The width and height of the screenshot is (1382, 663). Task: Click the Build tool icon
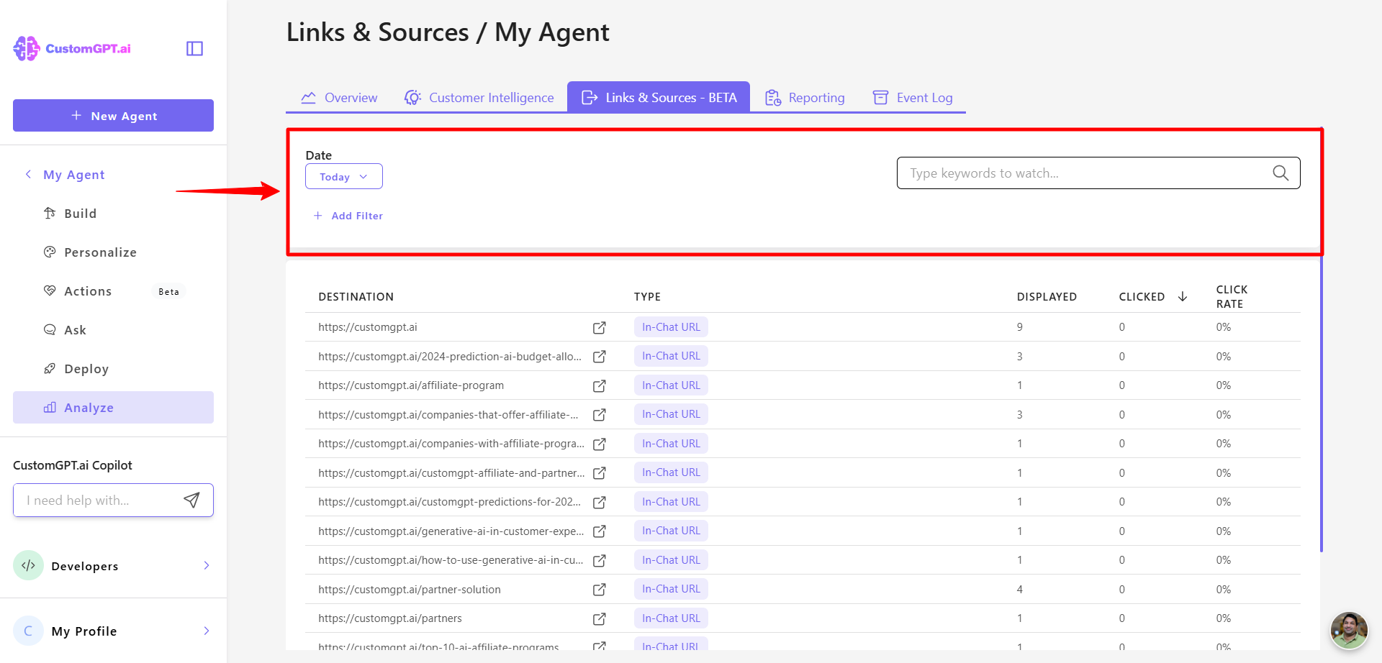coord(50,214)
